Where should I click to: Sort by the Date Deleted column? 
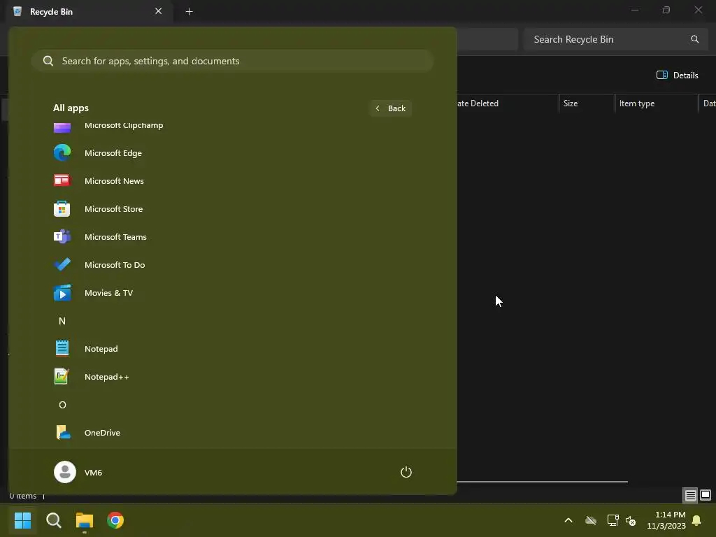point(508,103)
